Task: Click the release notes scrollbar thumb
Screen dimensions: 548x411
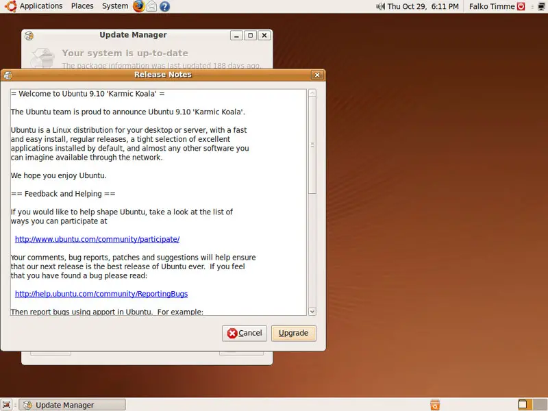Action: (312, 145)
